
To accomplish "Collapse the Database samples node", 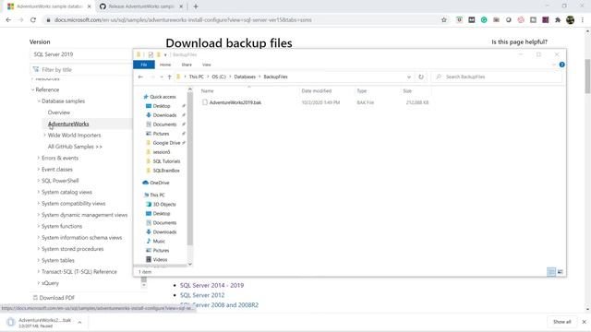I will [39, 101].
